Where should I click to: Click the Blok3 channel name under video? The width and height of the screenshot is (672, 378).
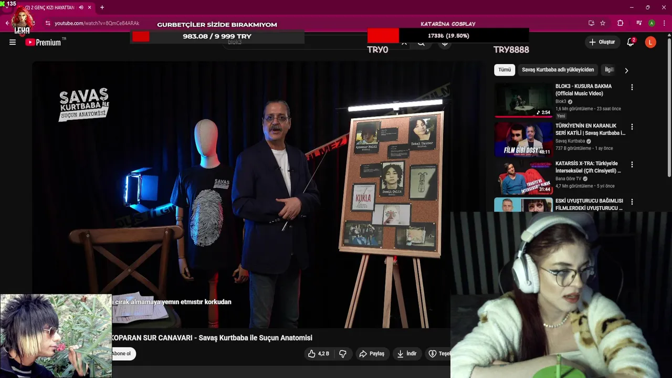(561, 101)
